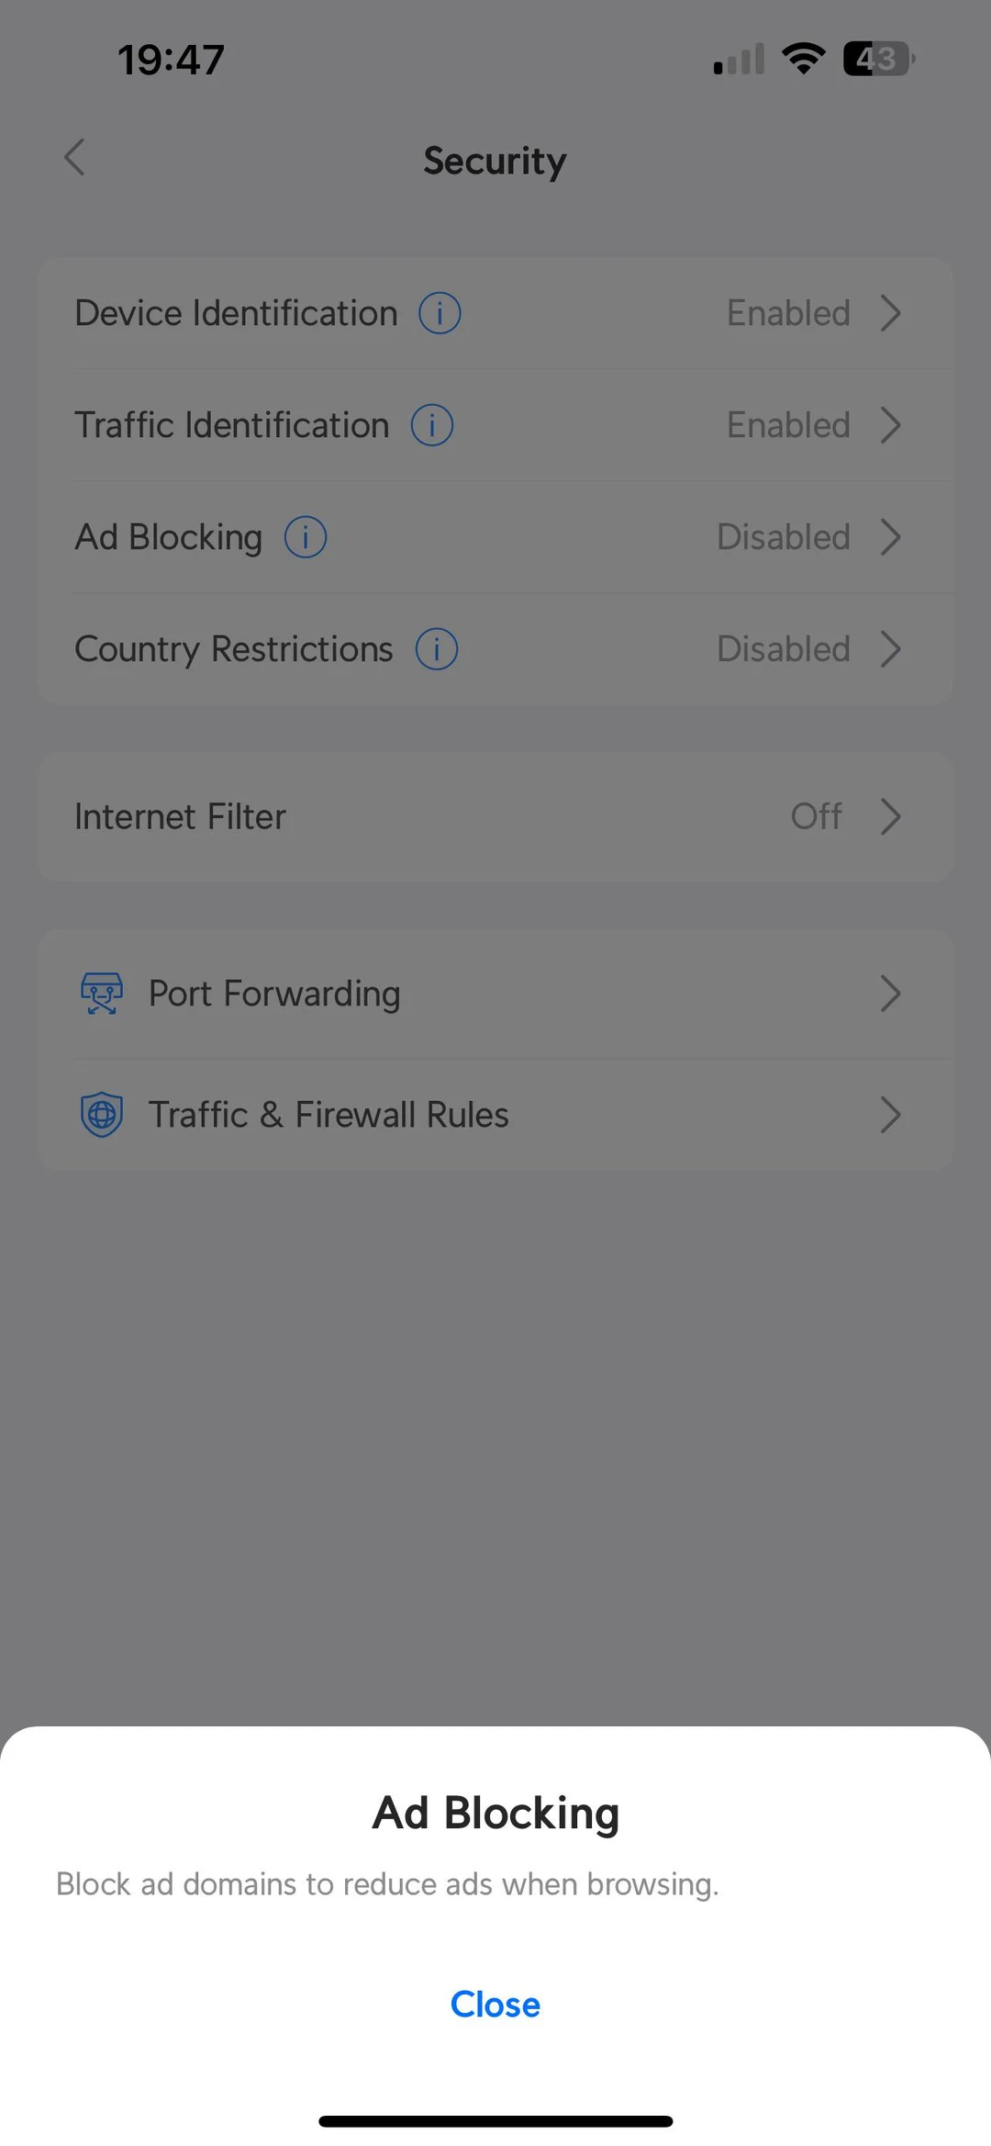Tap the back arrow on the Security screen

[76, 157]
